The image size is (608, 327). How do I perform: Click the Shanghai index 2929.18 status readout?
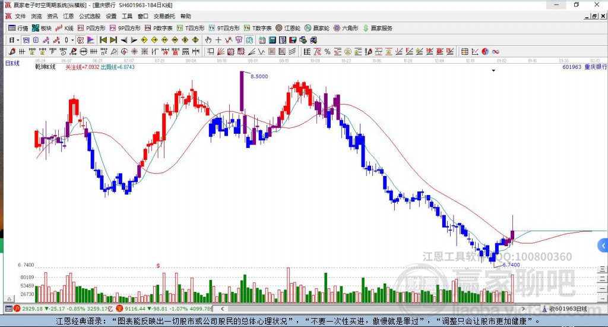pos(63,309)
